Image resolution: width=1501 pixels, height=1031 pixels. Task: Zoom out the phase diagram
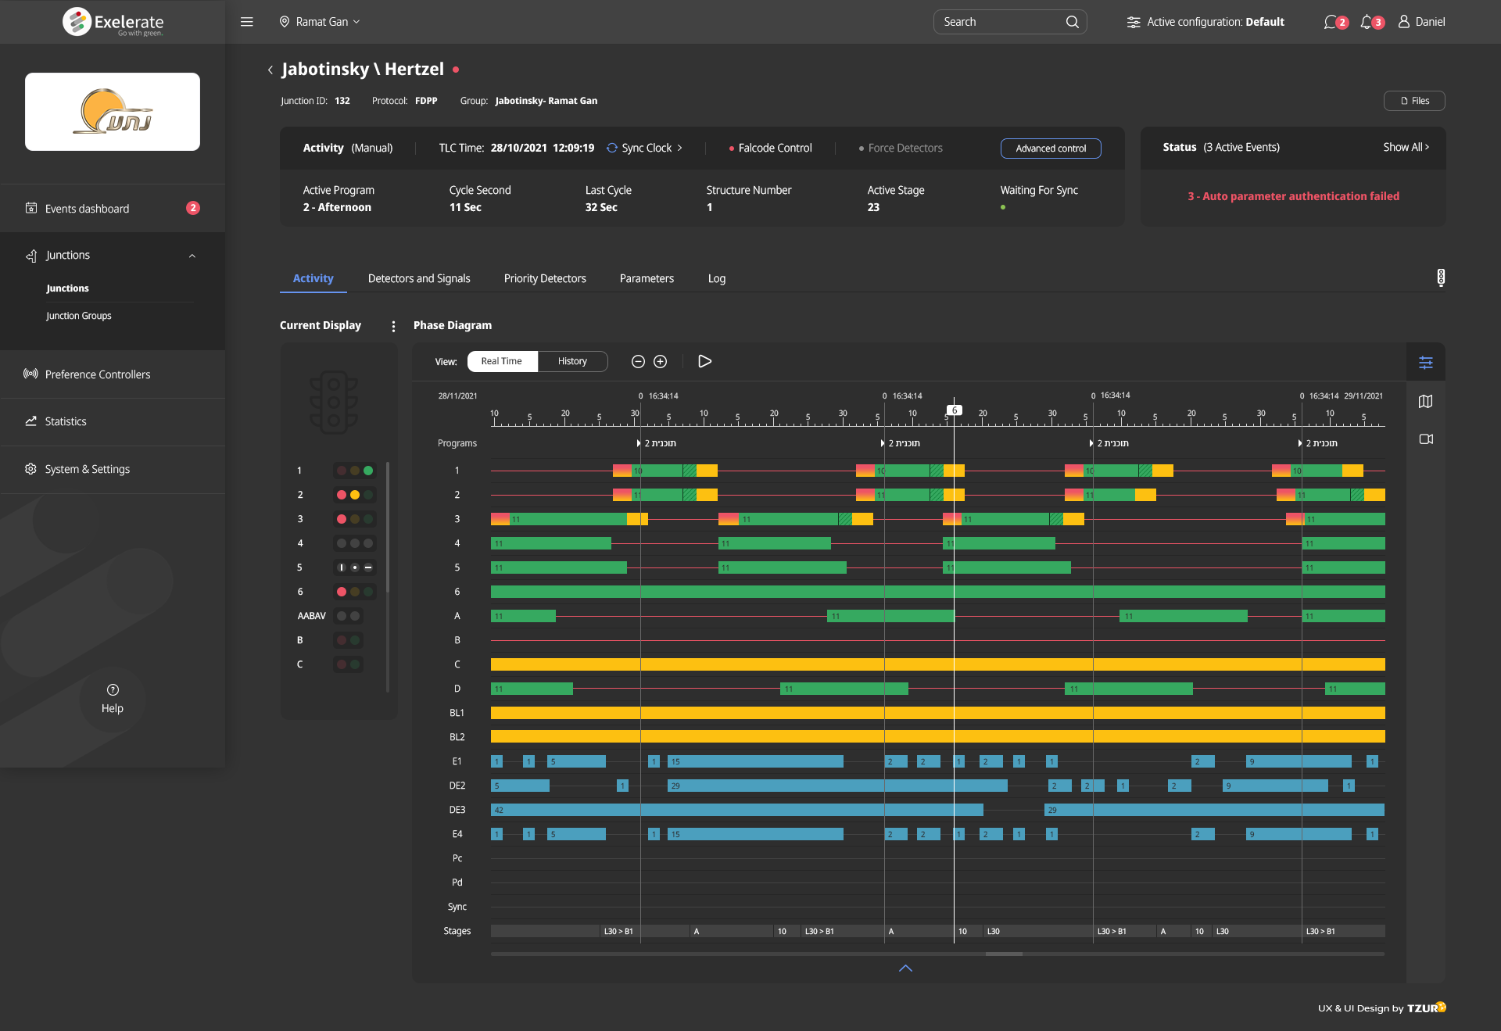(x=638, y=361)
